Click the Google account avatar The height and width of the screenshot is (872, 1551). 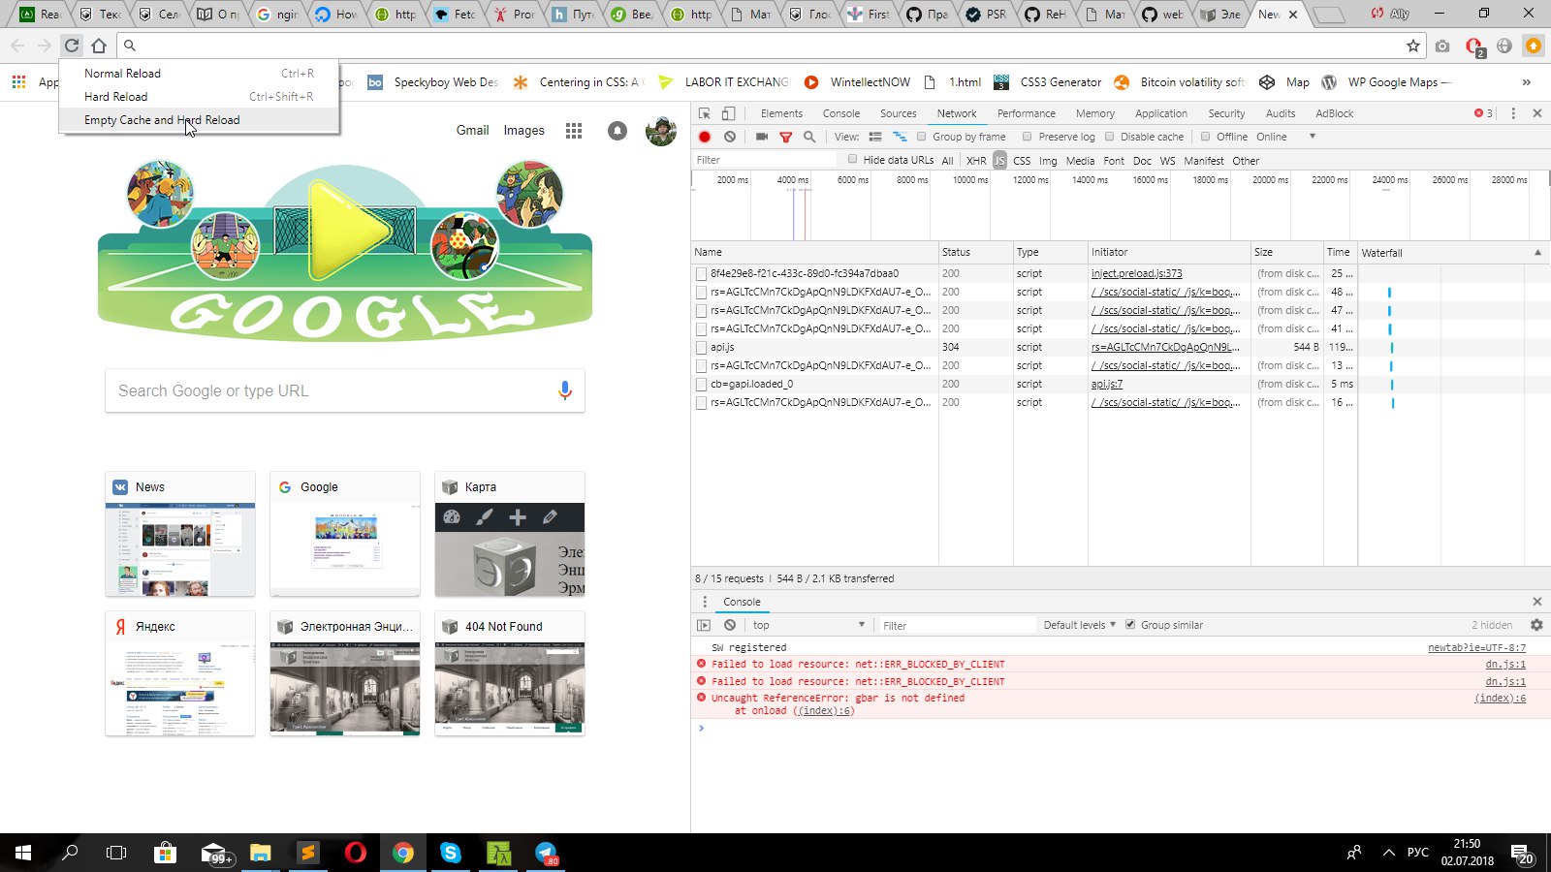click(x=661, y=131)
